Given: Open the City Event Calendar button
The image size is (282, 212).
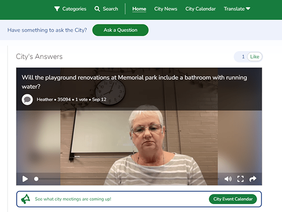Looking at the screenshot, I should tap(233, 199).
